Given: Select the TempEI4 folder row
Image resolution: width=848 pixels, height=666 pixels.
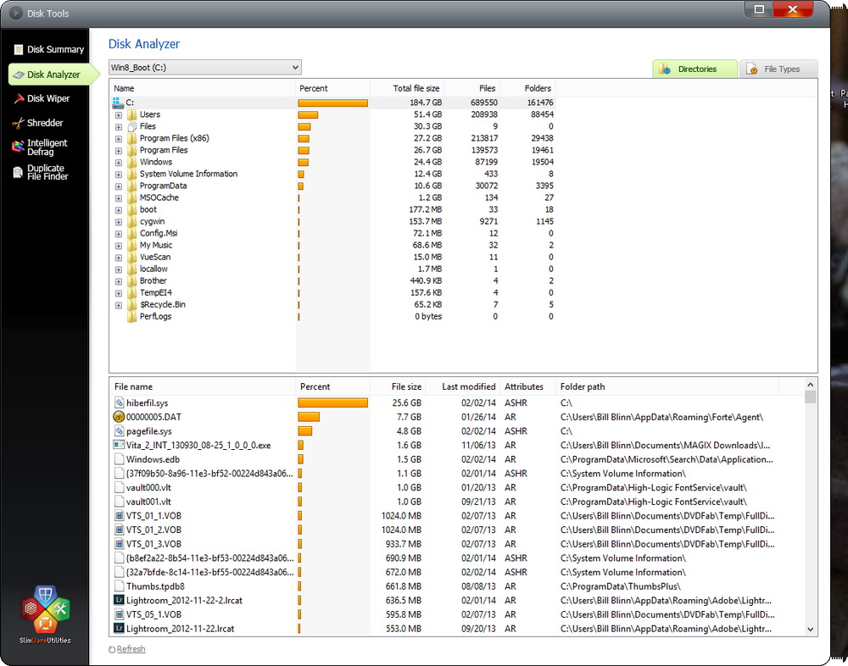Looking at the screenshot, I should coord(332,293).
